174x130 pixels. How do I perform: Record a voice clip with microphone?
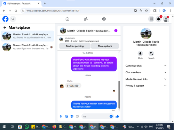point(61,116)
